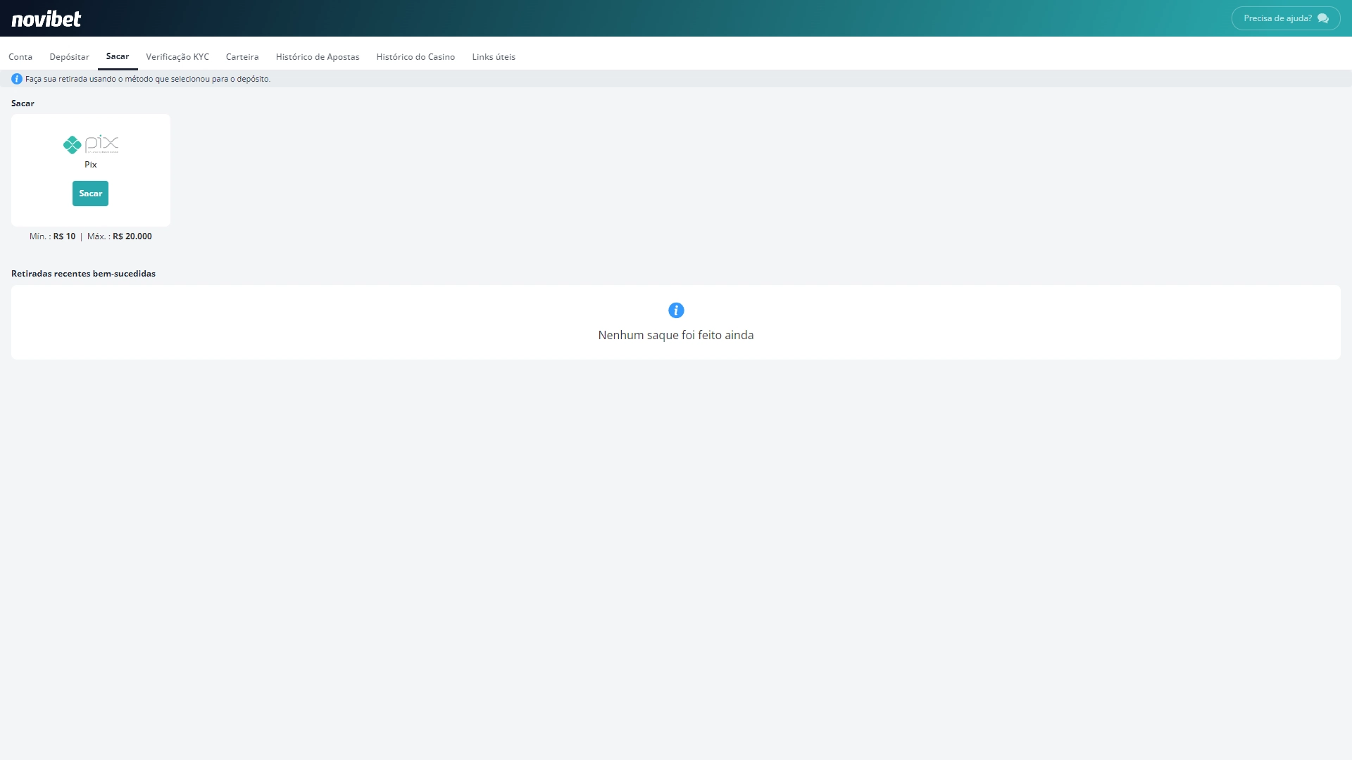Click 'Nenhum saque foi feito ainda' message
1352x760 pixels.
point(676,335)
